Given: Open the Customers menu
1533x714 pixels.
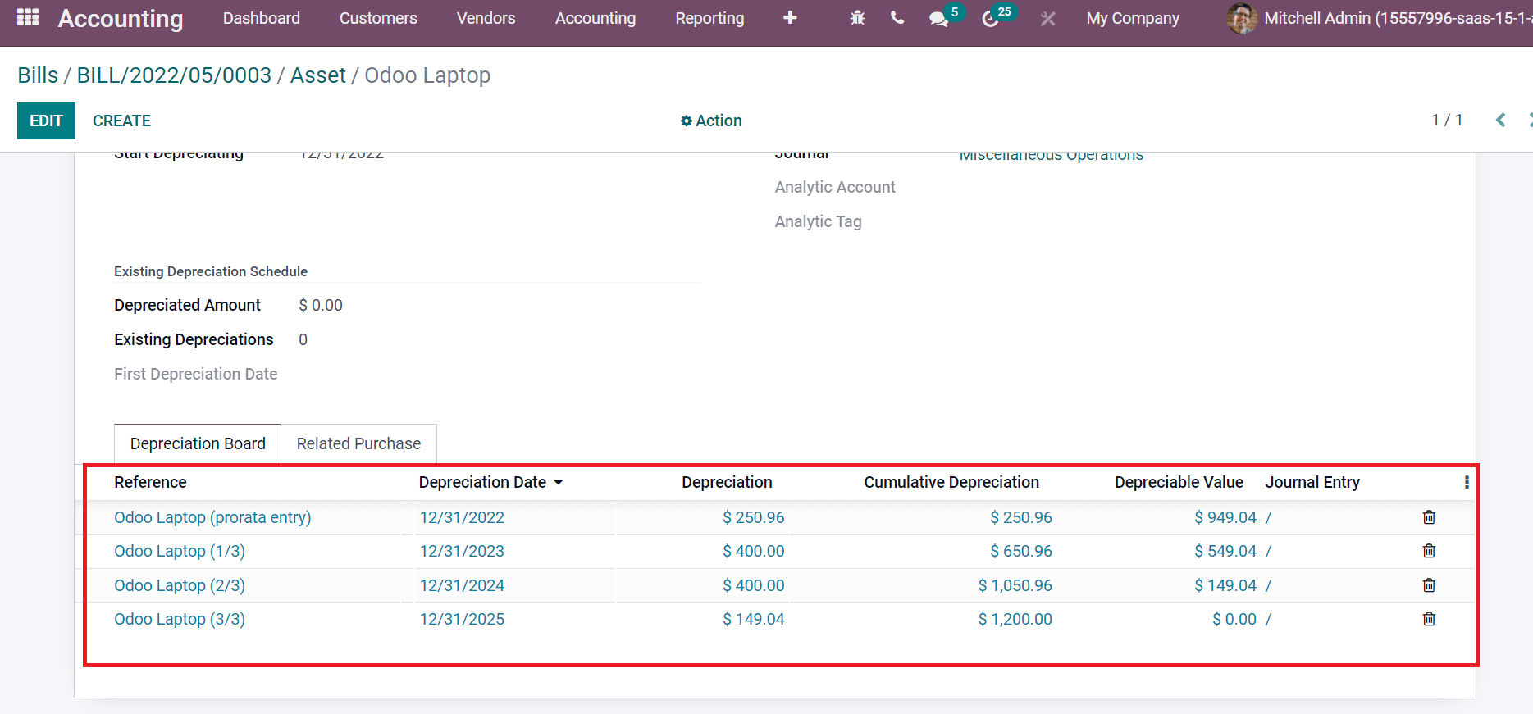Looking at the screenshot, I should click(378, 18).
